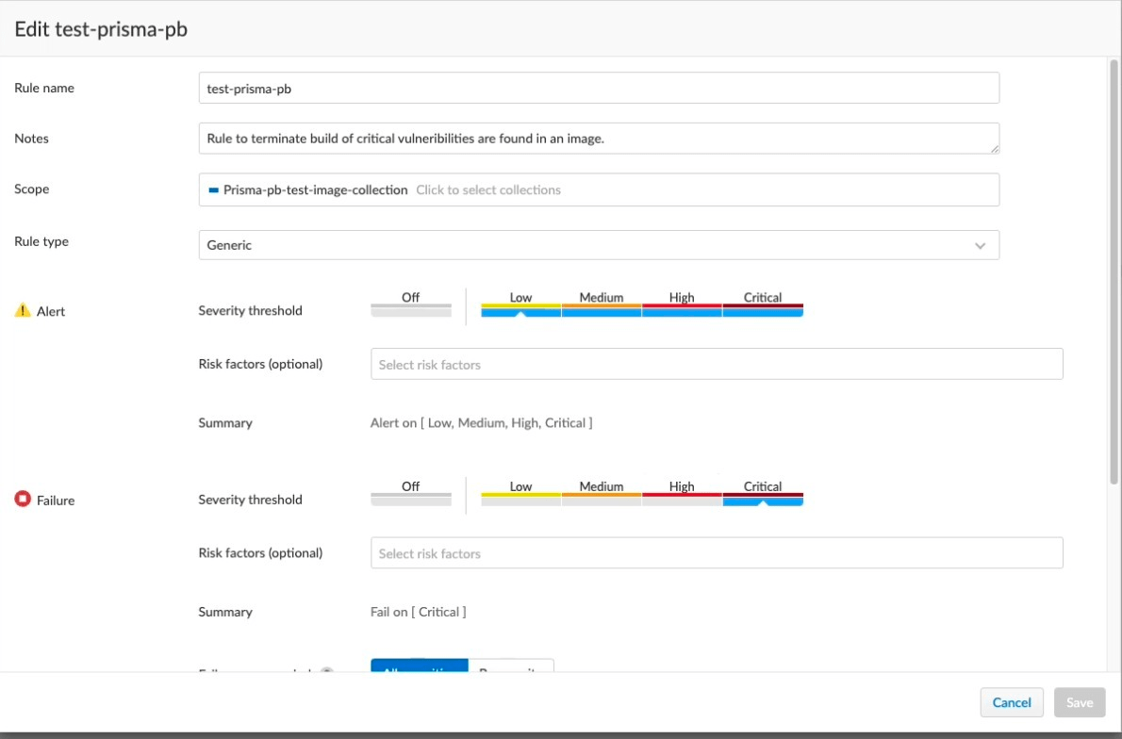Click the Cancel button
Screen dimensions: 1122x739
click(x=1012, y=702)
